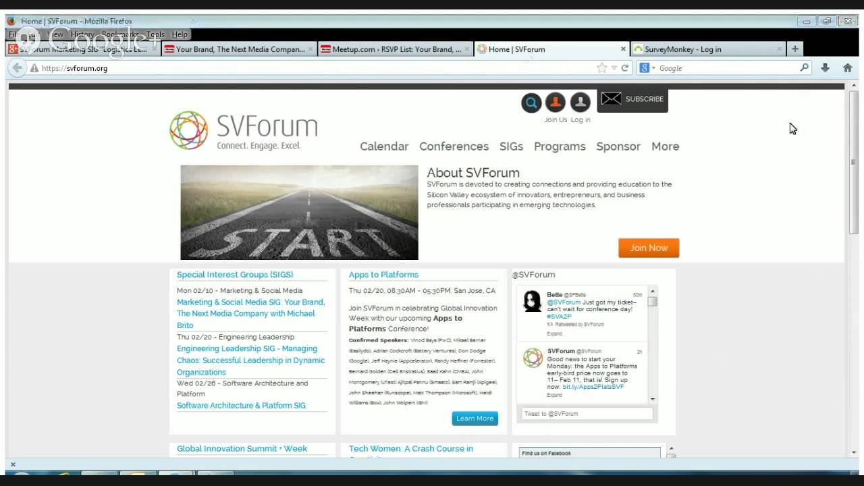864x486 pixels.
Task: Click the SVForum tweet avatar icon
Action: [533, 358]
